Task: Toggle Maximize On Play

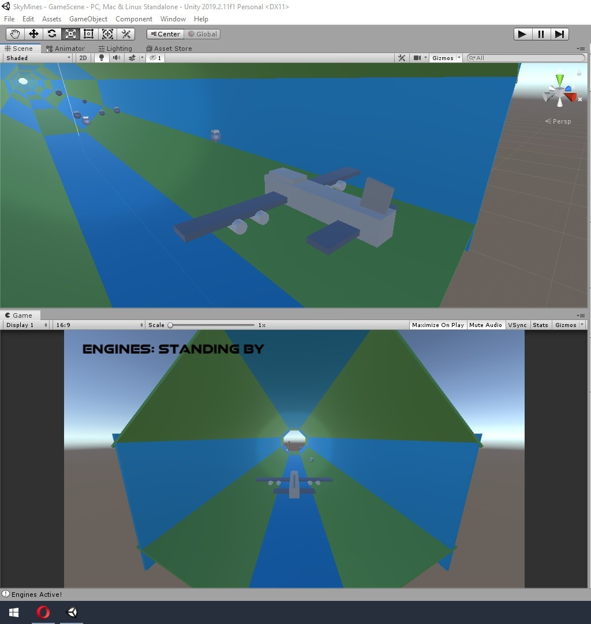Action: point(438,325)
